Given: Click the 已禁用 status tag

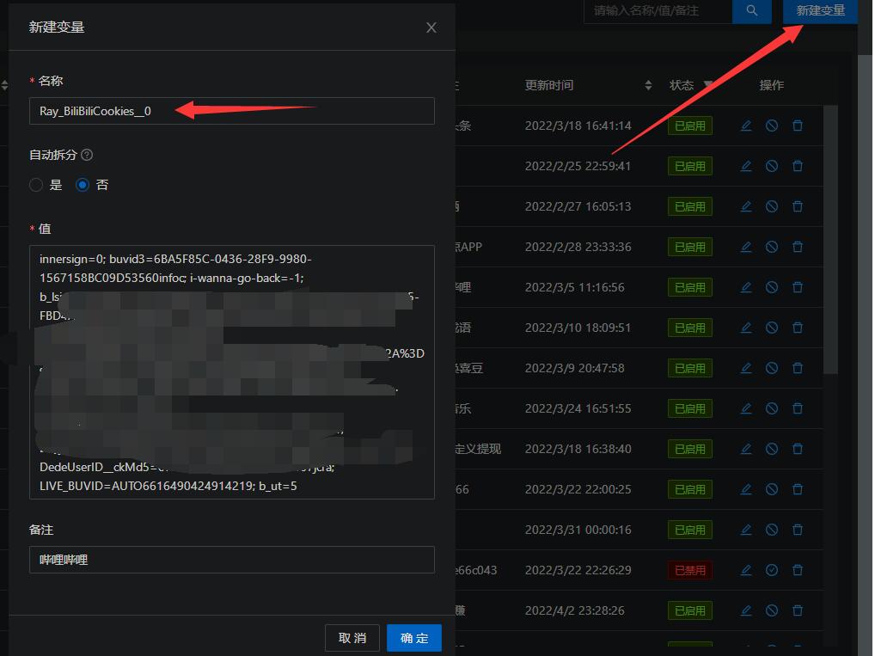Looking at the screenshot, I should pyautogui.click(x=689, y=570).
